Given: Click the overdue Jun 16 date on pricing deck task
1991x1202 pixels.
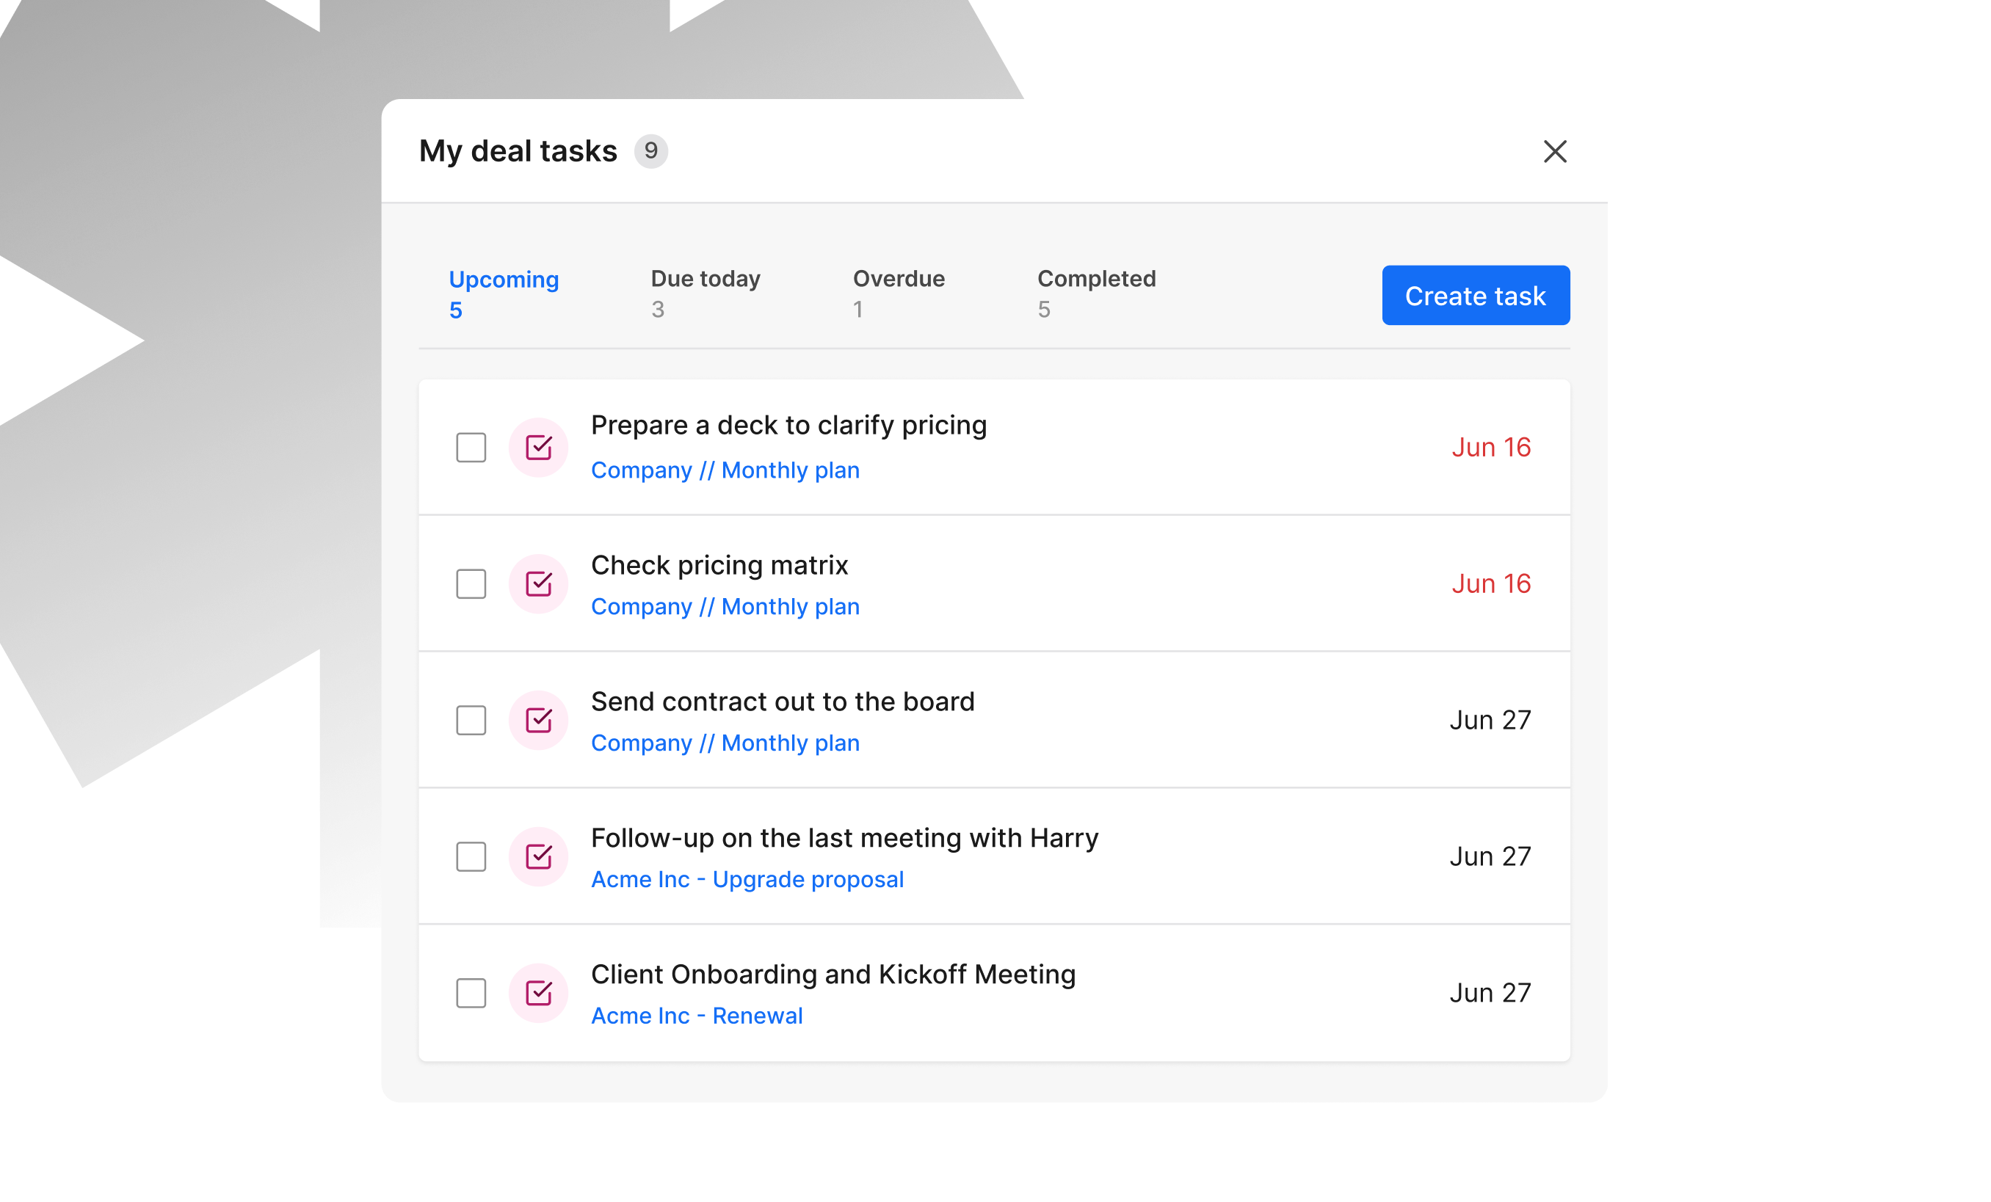Looking at the screenshot, I should point(1491,447).
